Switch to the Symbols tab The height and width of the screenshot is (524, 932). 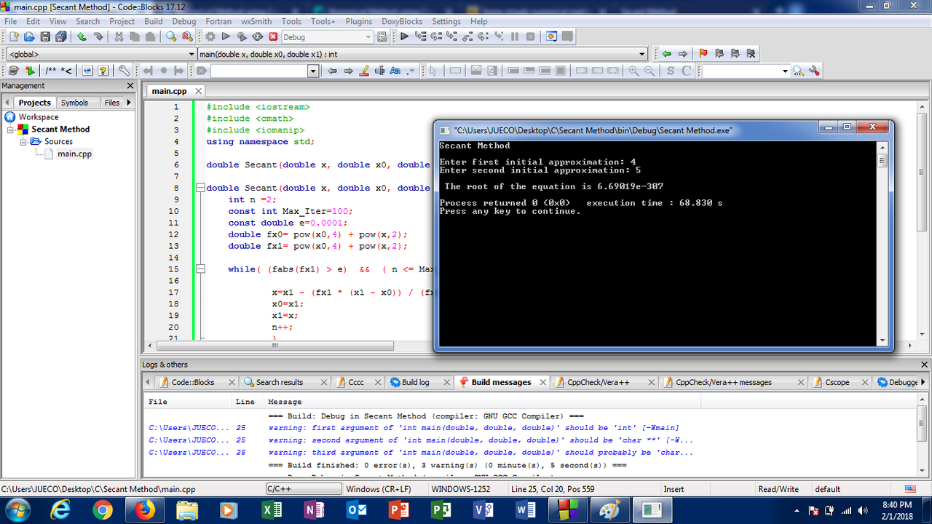73,102
